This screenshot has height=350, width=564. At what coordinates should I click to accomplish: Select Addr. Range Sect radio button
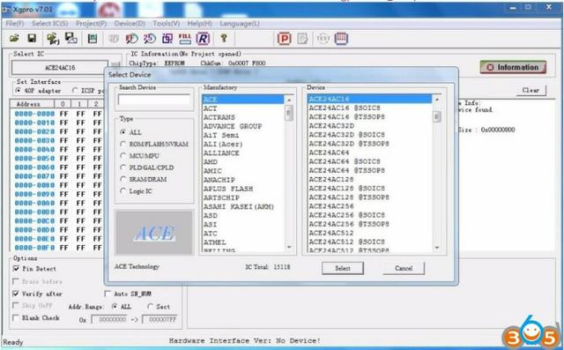point(151,307)
